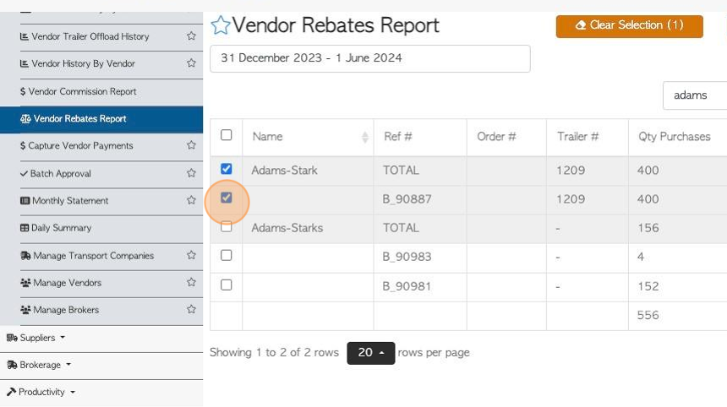727x407 pixels.
Task: Uncheck the Adams-Stark TOTAL row checkbox
Action: coord(227,169)
